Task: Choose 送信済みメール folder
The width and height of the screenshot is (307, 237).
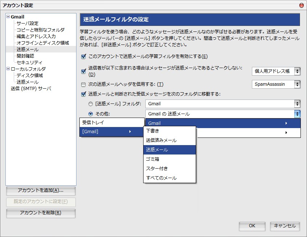Action: tap(170, 140)
